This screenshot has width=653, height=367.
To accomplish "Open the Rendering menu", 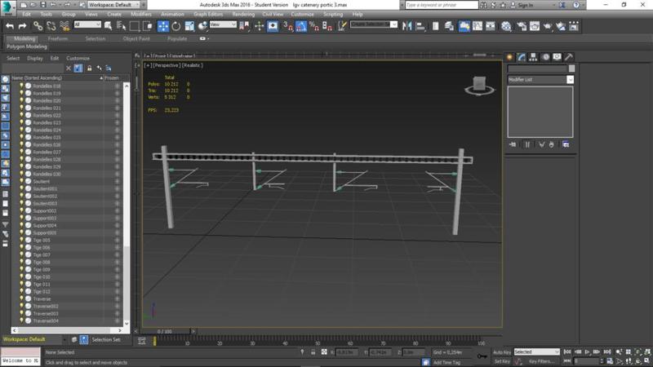I will (243, 14).
